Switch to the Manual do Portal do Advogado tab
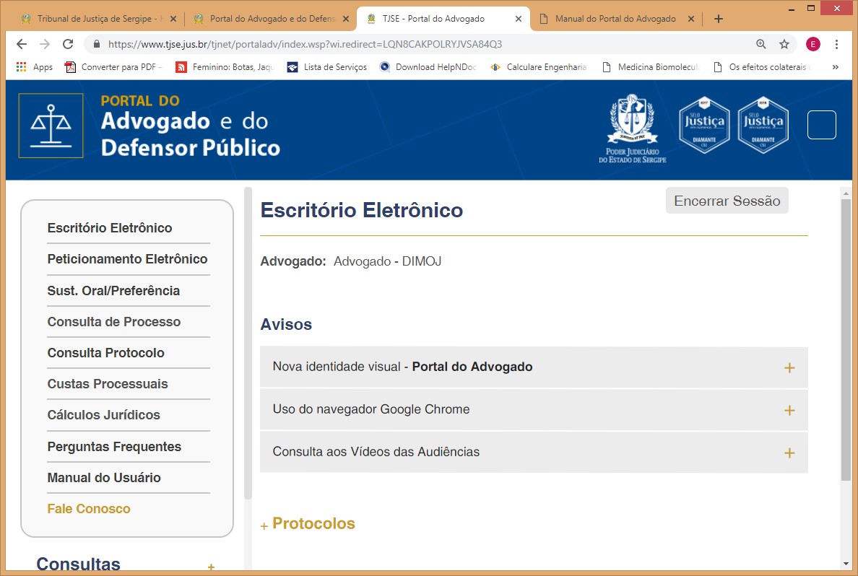Viewport: 858px width, 576px height. (614, 19)
